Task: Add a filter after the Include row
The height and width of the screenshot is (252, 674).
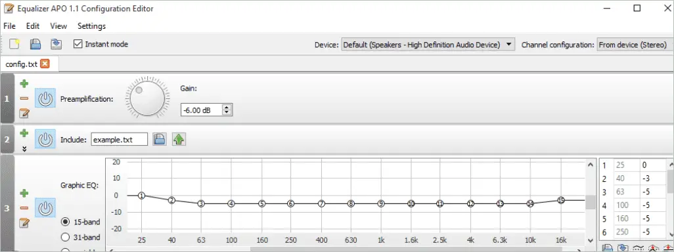Action: click(x=24, y=133)
